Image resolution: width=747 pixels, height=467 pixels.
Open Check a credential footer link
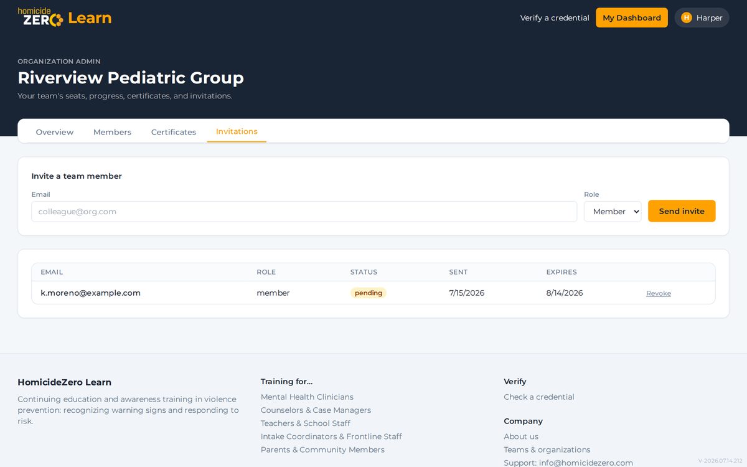pyautogui.click(x=539, y=397)
